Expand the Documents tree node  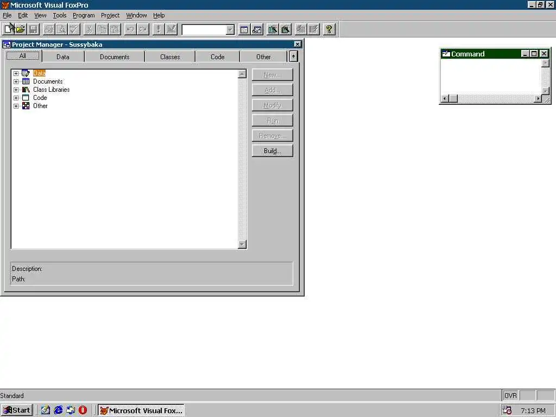pyautogui.click(x=16, y=81)
